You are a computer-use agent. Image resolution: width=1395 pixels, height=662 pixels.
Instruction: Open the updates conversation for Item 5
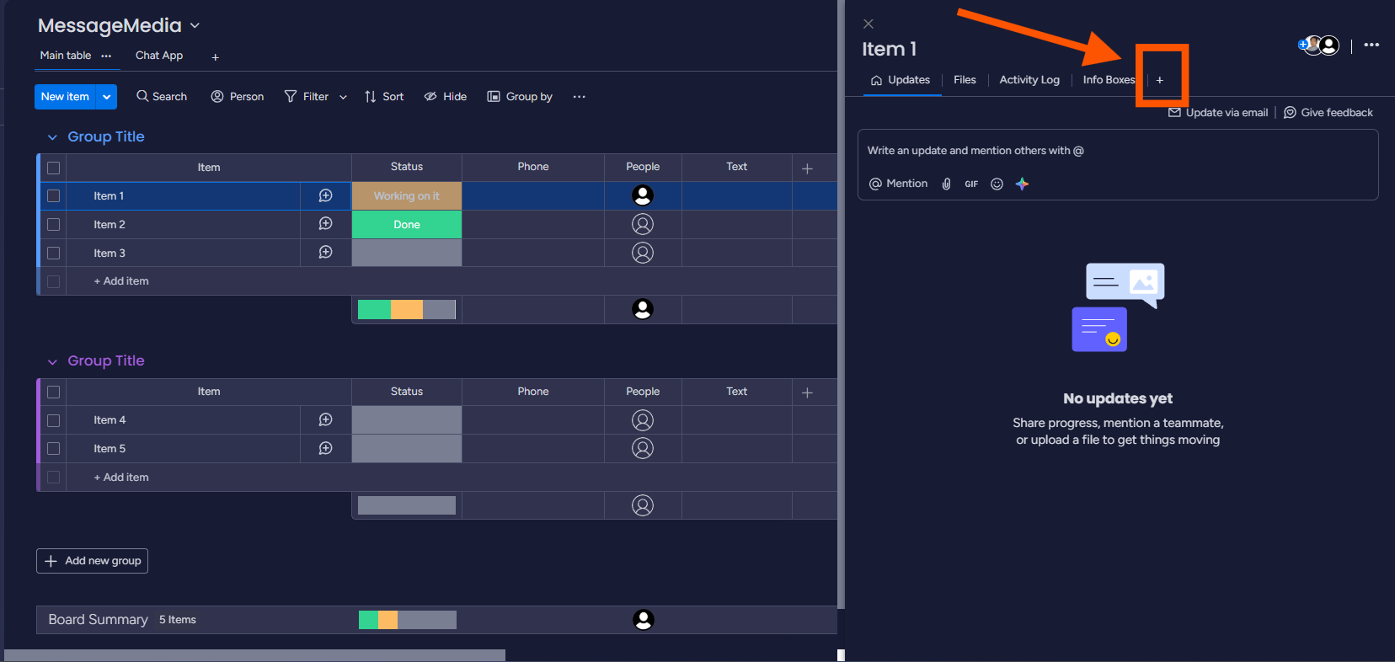(325, 448)
